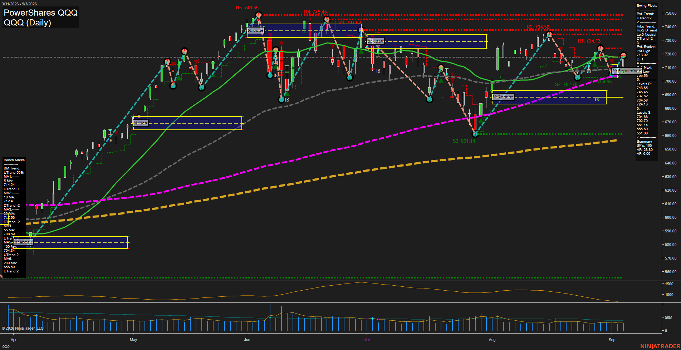Select the M:May monthly range tag
Image resolution: width=681 pixels, height=350 pixels.
click(x=141, y=123)
